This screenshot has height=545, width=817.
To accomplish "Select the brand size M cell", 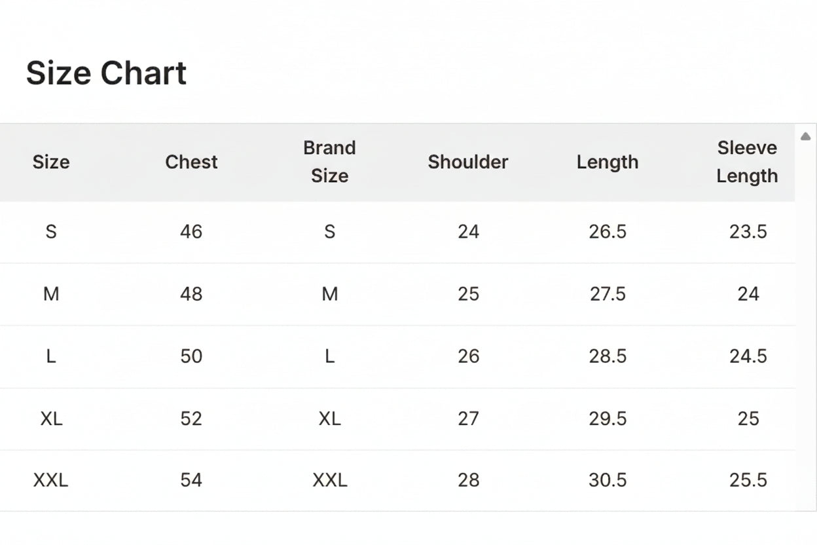I will tap(330, 293).
